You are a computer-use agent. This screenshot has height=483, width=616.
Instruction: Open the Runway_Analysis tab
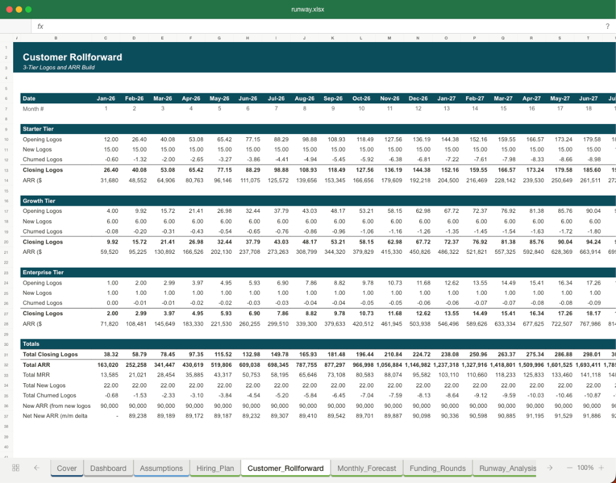[x=505, y=468]
